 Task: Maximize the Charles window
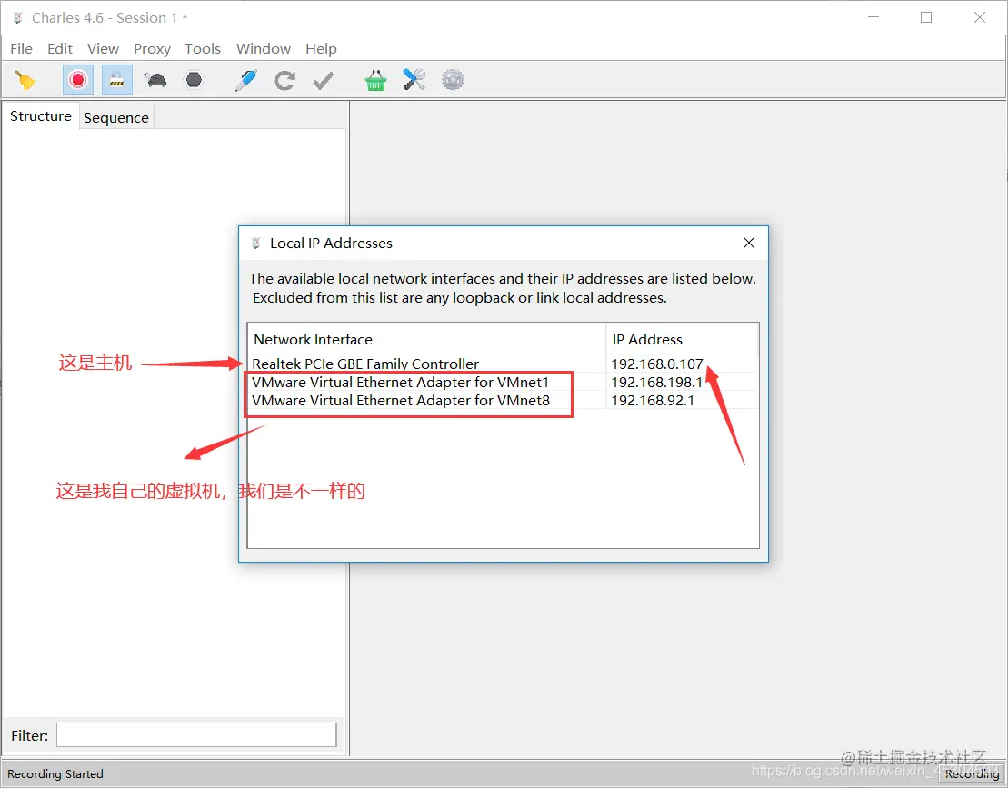(926, 17)
